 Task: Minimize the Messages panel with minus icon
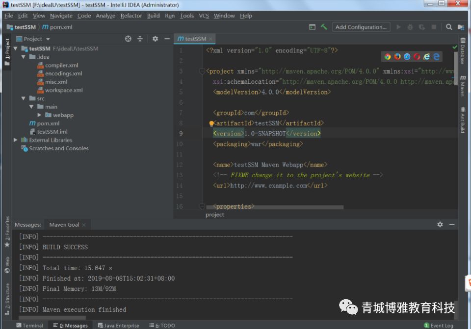click(452, 224)
